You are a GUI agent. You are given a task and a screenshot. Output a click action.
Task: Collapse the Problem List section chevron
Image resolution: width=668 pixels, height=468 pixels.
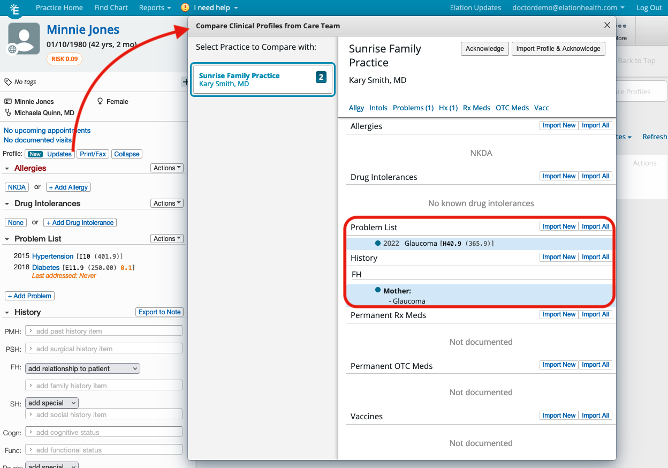pos(5,239)
